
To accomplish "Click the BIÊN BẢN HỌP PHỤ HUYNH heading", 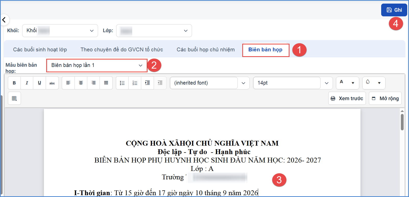I will point(208,160).
